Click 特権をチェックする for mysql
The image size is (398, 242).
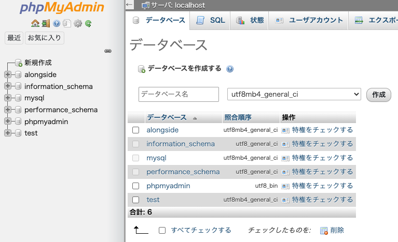322,158
